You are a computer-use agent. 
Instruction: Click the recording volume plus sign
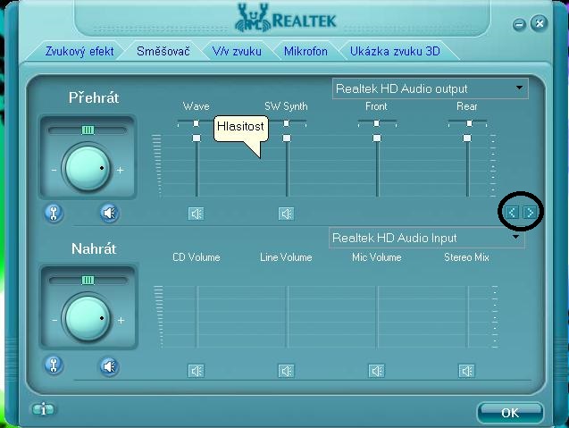[x=121, y=320]
